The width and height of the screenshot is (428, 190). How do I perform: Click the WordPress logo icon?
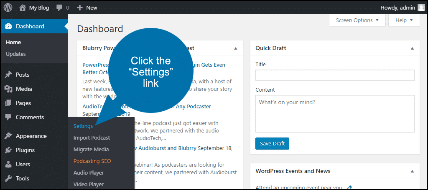[8, 7]
